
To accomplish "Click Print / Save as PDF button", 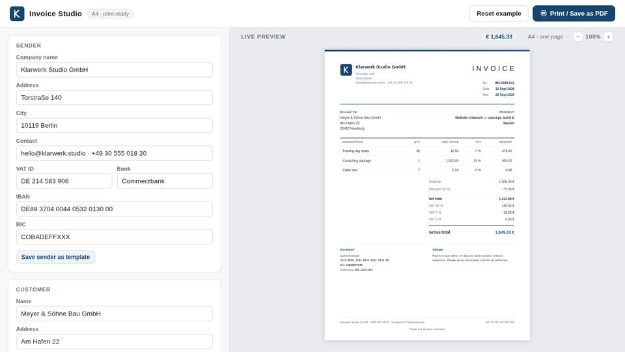I will pos(574,14).
